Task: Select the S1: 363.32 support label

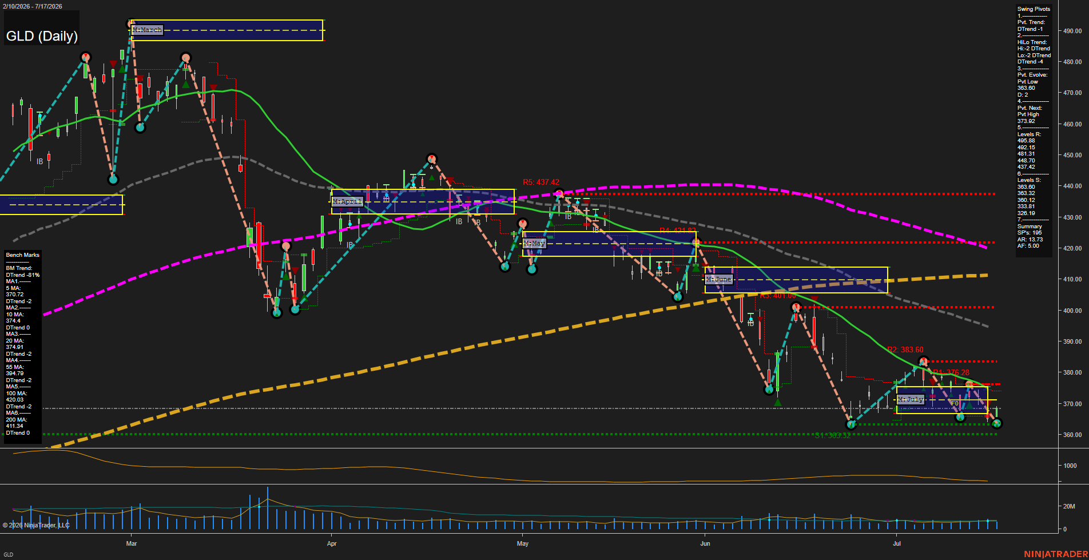Action: click(x=833, y=436)
